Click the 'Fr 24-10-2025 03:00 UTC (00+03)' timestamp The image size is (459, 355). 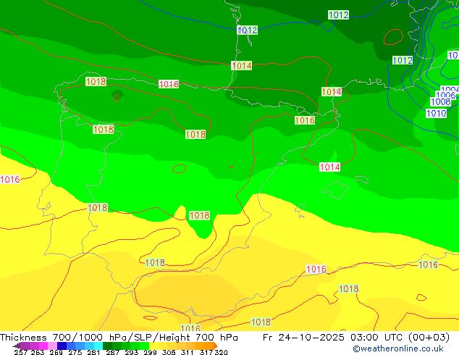[x=356, y=337]
